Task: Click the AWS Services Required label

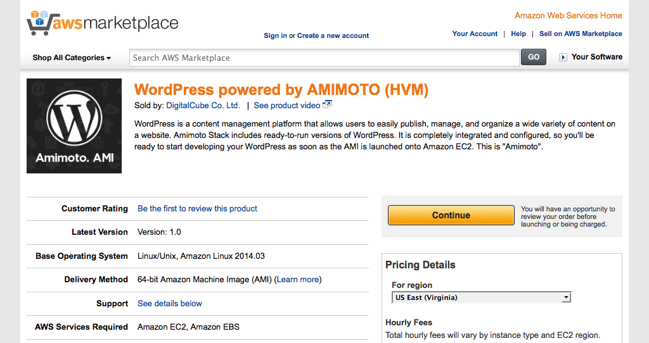Action: pyautogui.click(x=82, y=327)
